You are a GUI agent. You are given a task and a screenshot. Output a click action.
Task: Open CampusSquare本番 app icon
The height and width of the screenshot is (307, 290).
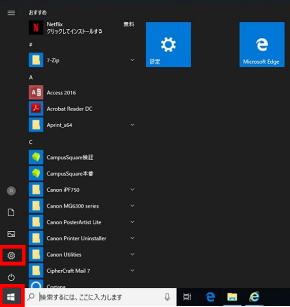coord(36,173)
